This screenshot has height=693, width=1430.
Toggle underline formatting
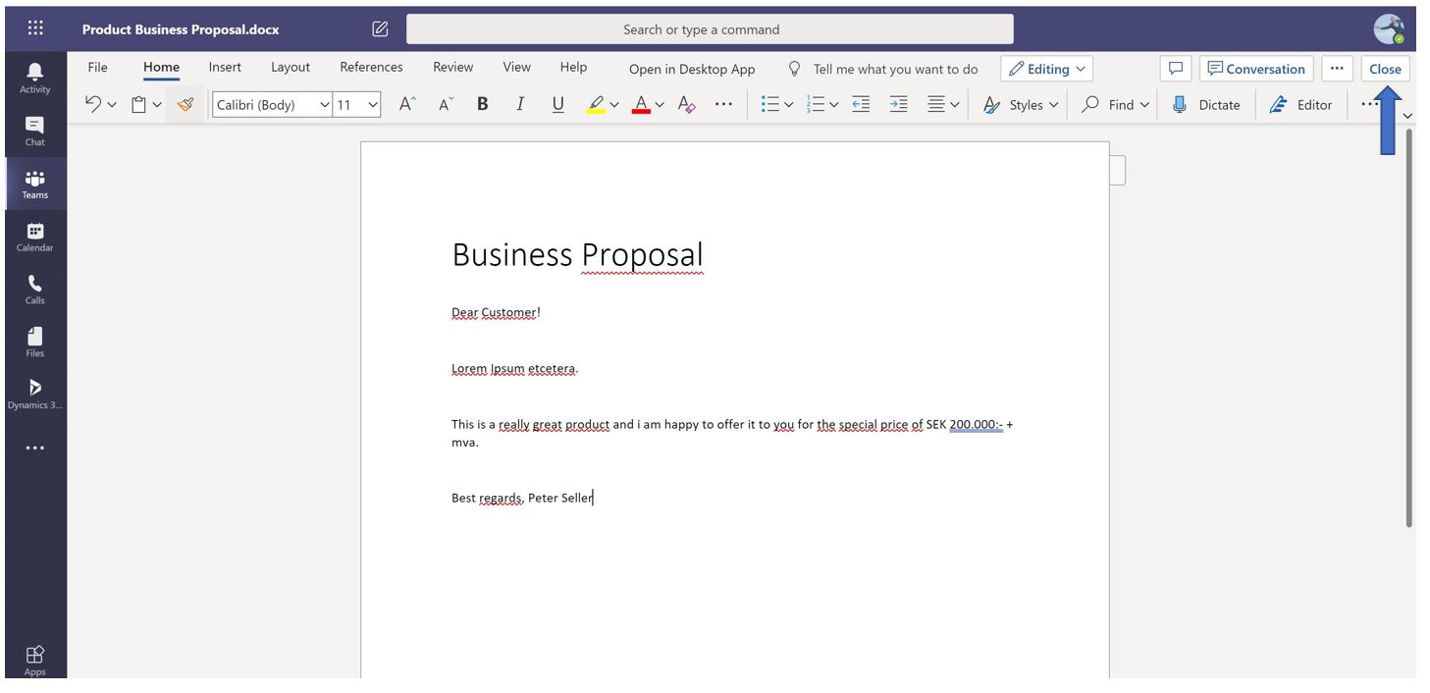pyautogui.click(x=557, y=104)
